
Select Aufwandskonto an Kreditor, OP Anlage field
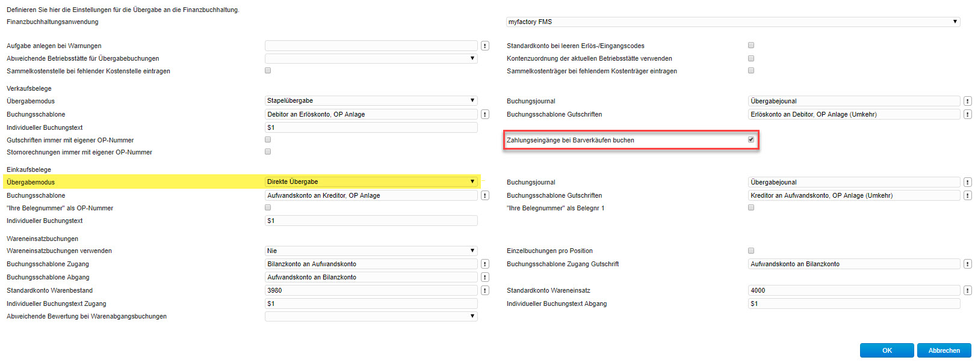(x=371, y=195)
